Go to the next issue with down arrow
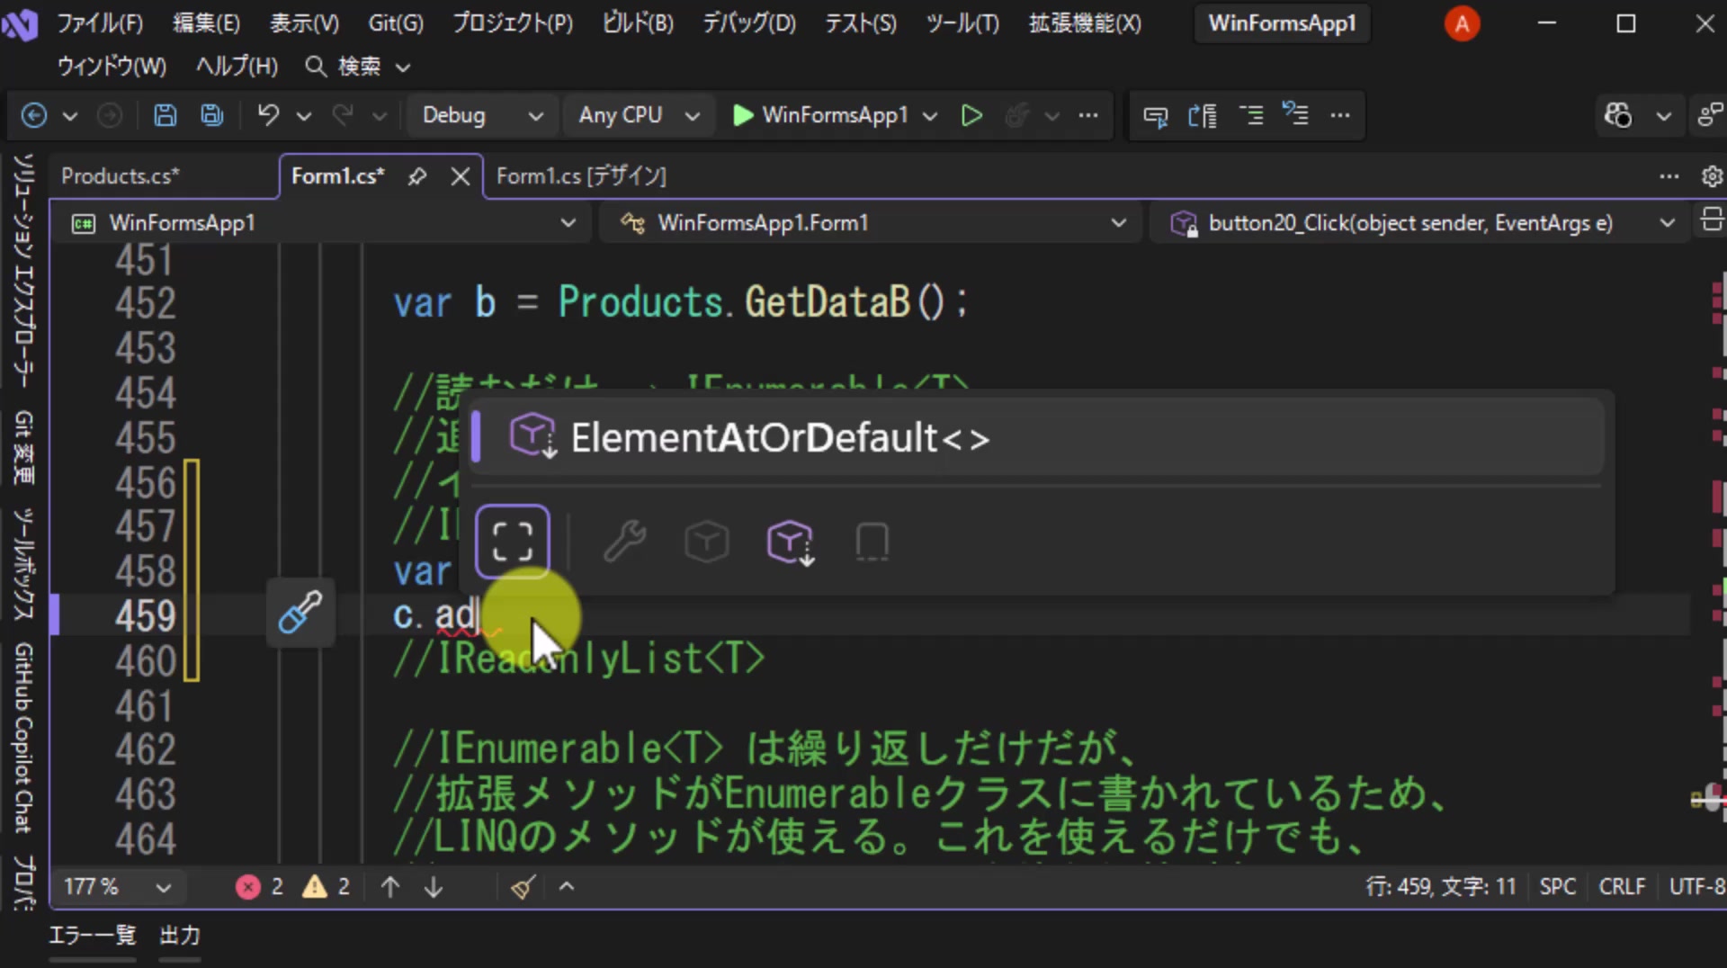Screen dimensions: 1727x968 tap(434, 887)
